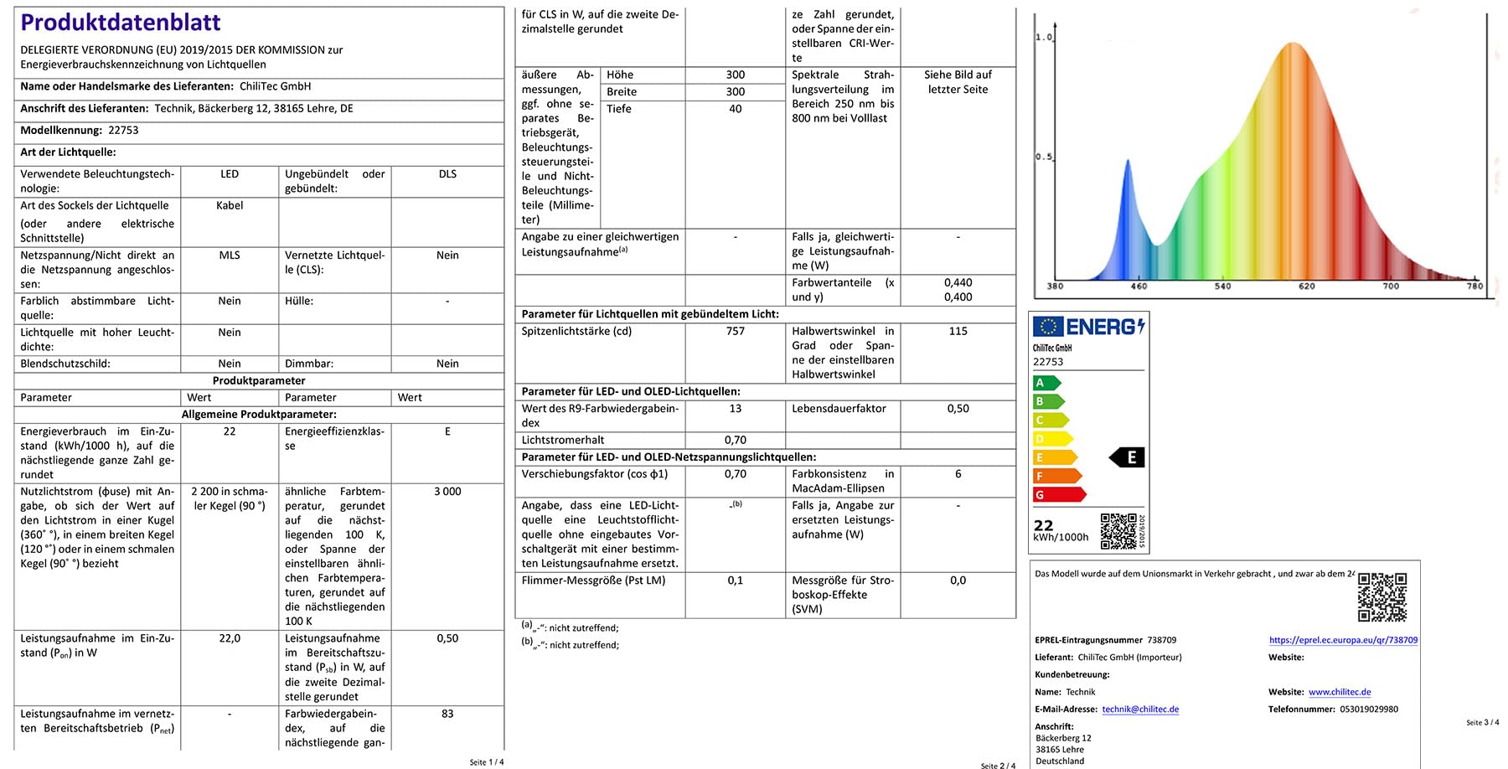The image size is (1508, 769).
Task: Click the QR code beside the Unionsmarkt sentence
Action: coord(1382,597)
